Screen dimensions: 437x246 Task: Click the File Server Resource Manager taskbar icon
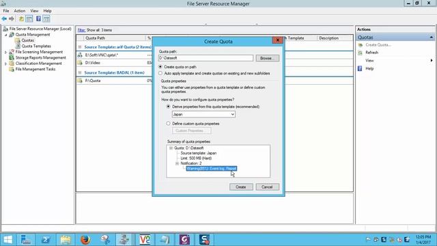click(124, 240)
